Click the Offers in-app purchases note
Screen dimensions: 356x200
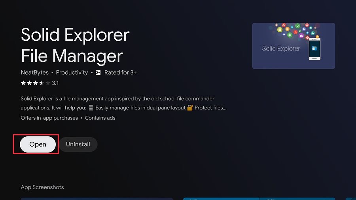(49, 118)
